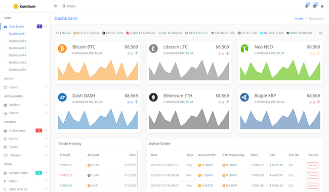Screen dimensions: 329x192
Task: Click the Bitcoin orange area chart
Action: [x=98, y=70]
